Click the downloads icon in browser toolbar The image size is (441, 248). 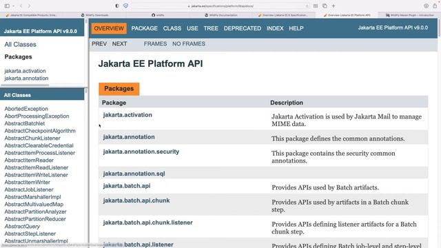[426, 6]
